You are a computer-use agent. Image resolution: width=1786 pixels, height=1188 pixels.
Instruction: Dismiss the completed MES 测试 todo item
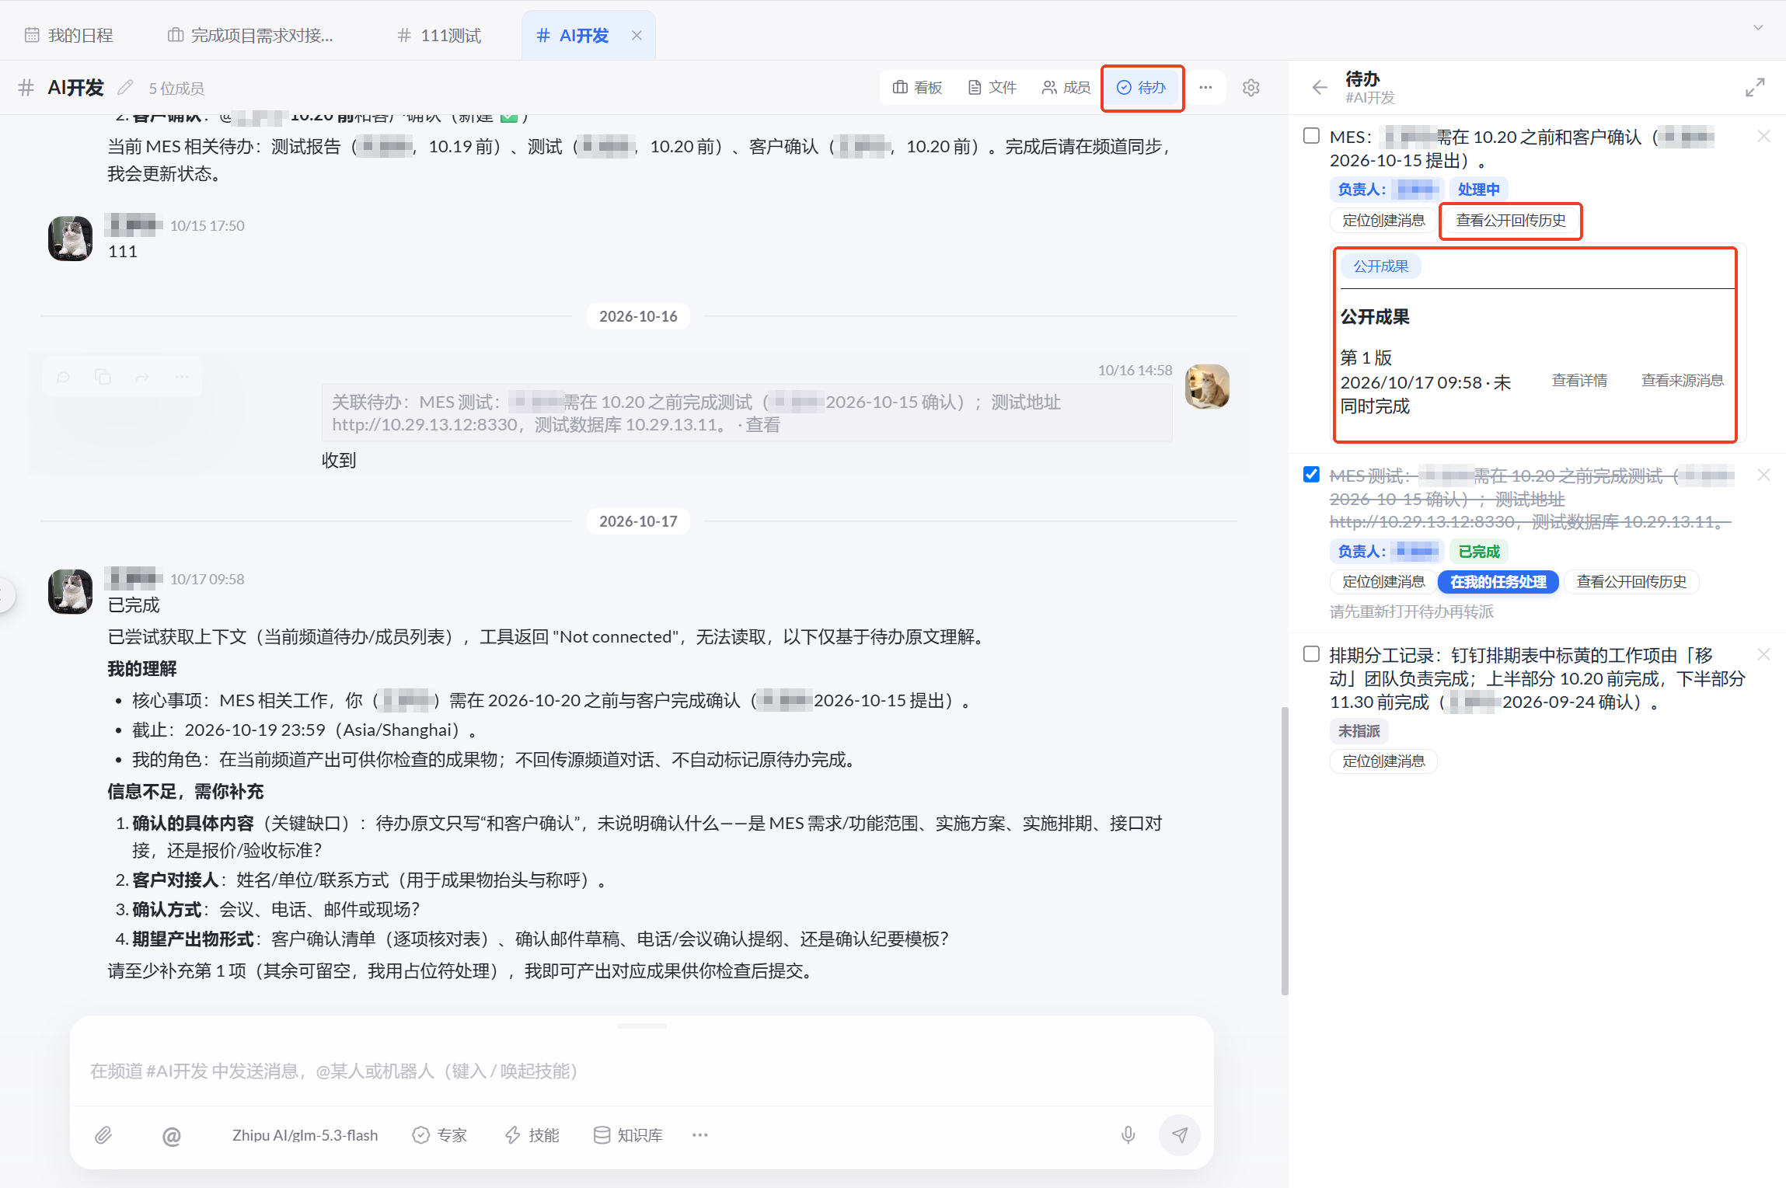1763,476
